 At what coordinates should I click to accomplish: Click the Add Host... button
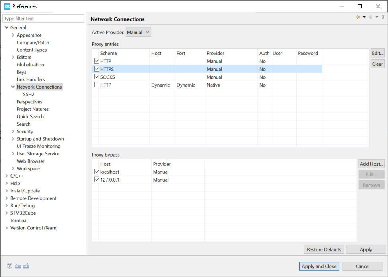coord(371,164)
